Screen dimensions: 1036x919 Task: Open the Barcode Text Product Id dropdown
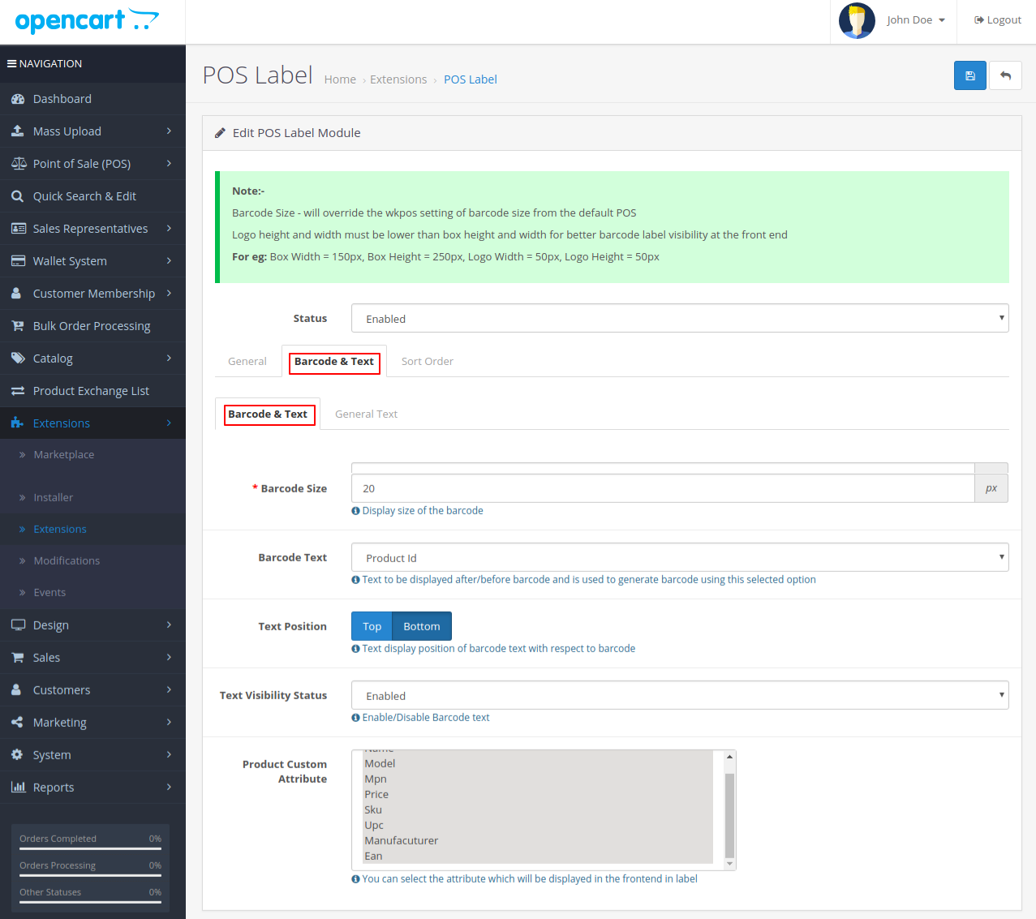(x=680, y=557)
